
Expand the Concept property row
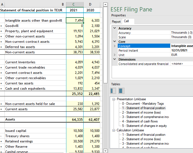coord(115,46)
